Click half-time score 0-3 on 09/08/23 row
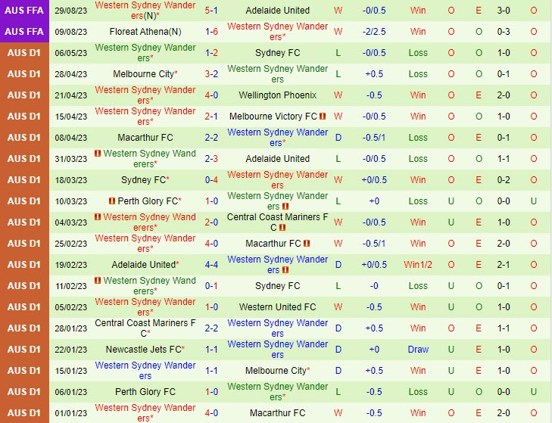This screenshot has height=423, width=552. (x=504, y=32)
